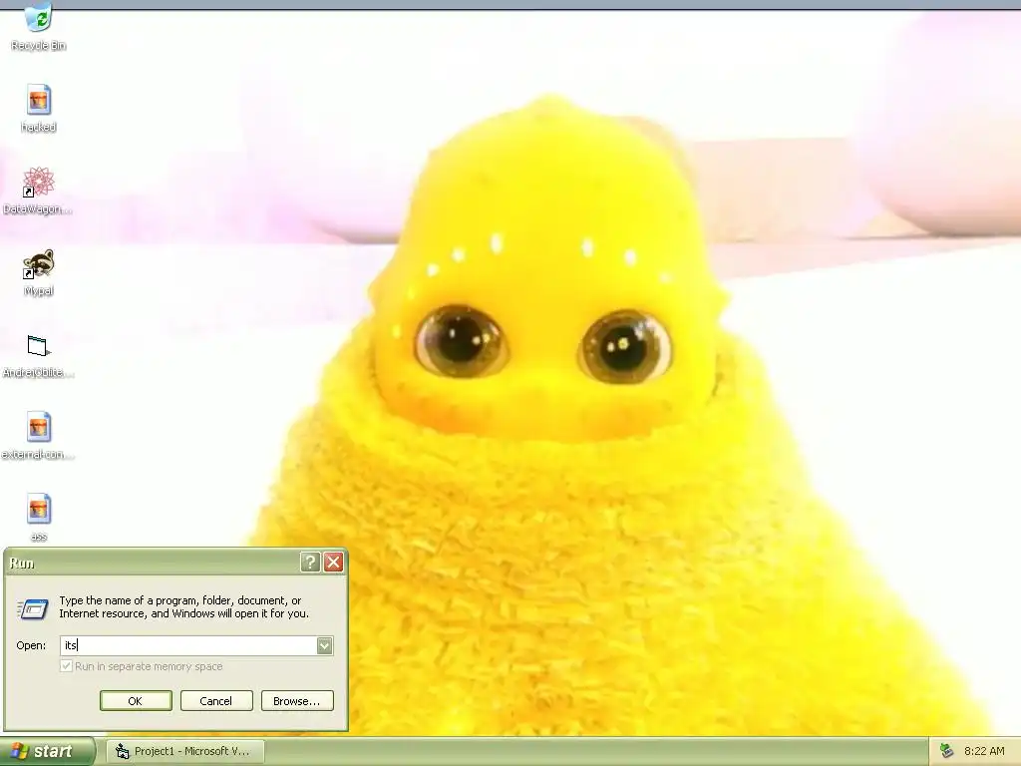Image resolution: width=1021 pixels, height=766 pixels.
Task: Click the Run dialog program icon
Action: click(33, 608)
